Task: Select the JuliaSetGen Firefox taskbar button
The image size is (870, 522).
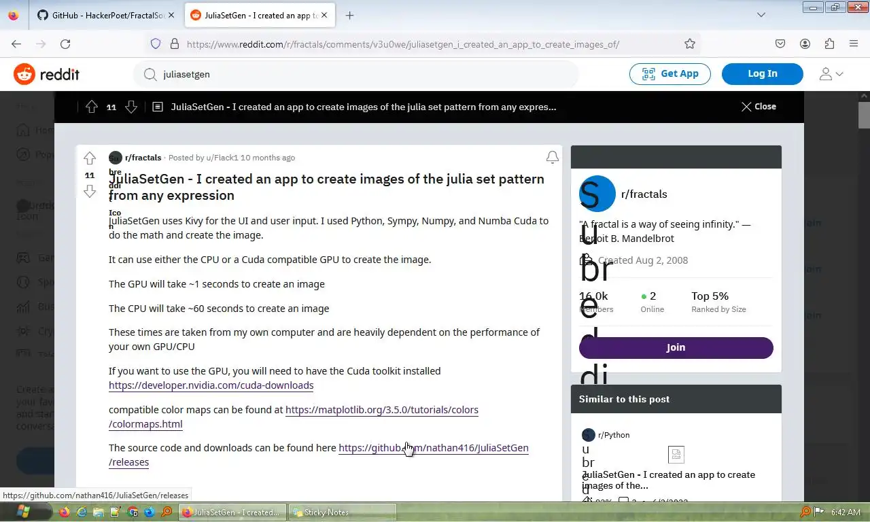Action: 232,512
